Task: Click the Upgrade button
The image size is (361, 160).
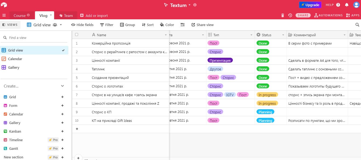Action: coord(310,5)
